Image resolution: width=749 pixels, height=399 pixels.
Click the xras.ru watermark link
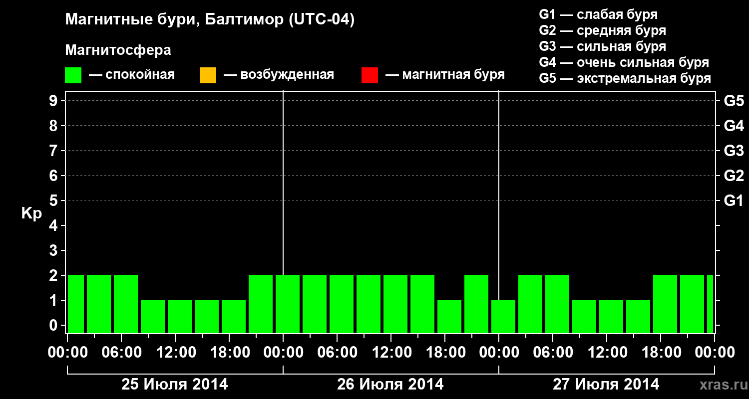pyautogui.click(x=722, y=385)
